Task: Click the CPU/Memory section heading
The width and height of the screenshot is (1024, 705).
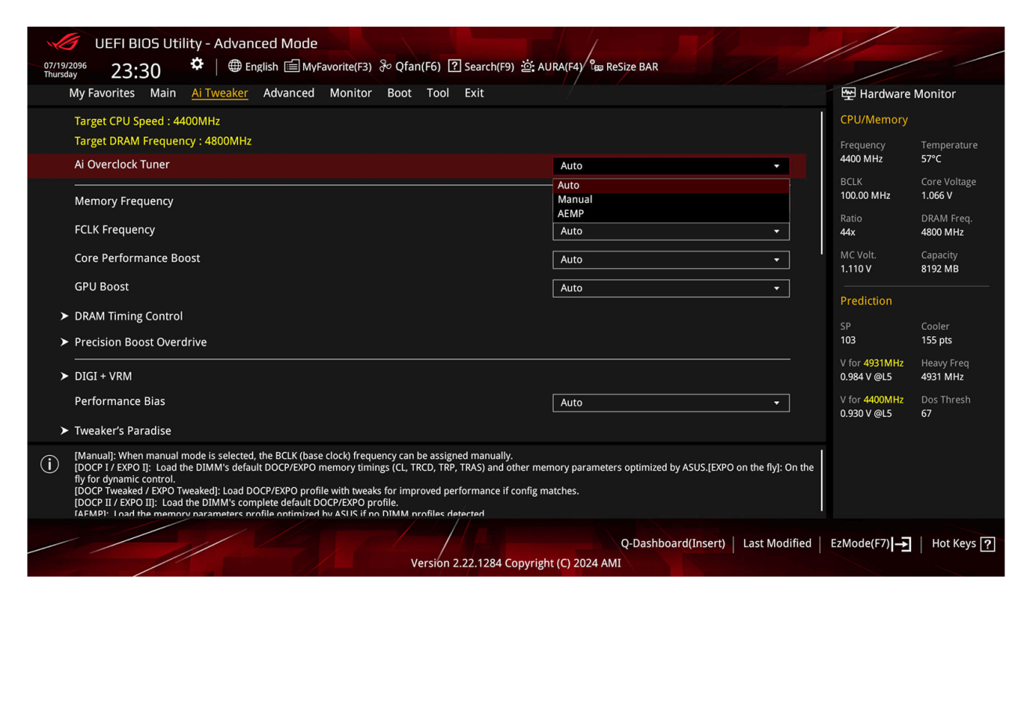Action: 874,120
